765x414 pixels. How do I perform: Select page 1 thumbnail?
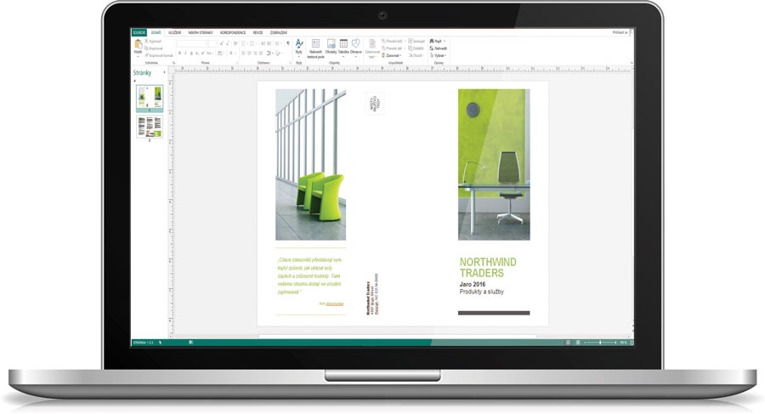tap(150, 97)
